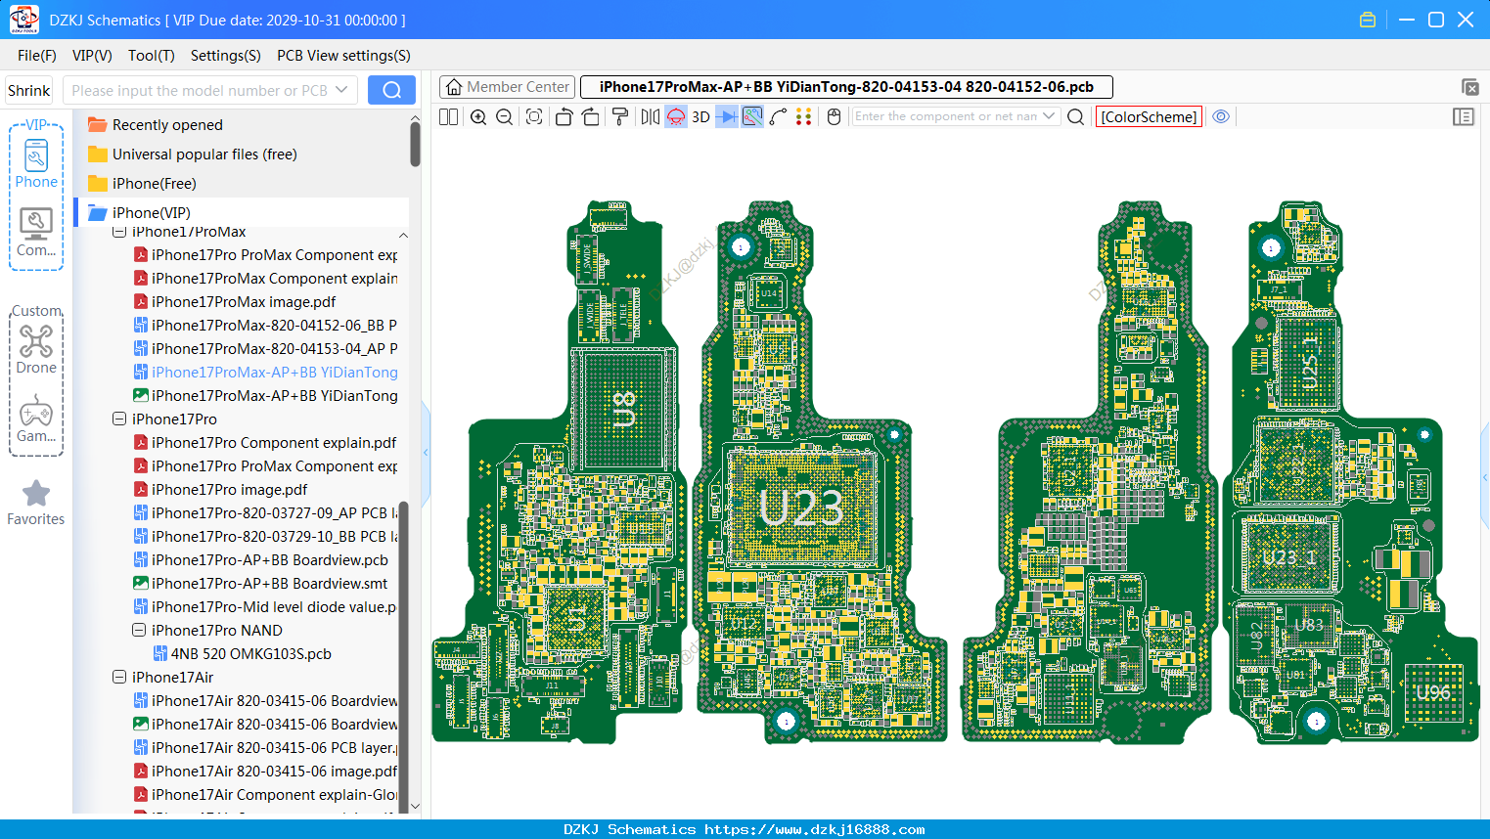Click the Shrink button
This screenshot has height=839, width=1490.
tap(29, 91)
